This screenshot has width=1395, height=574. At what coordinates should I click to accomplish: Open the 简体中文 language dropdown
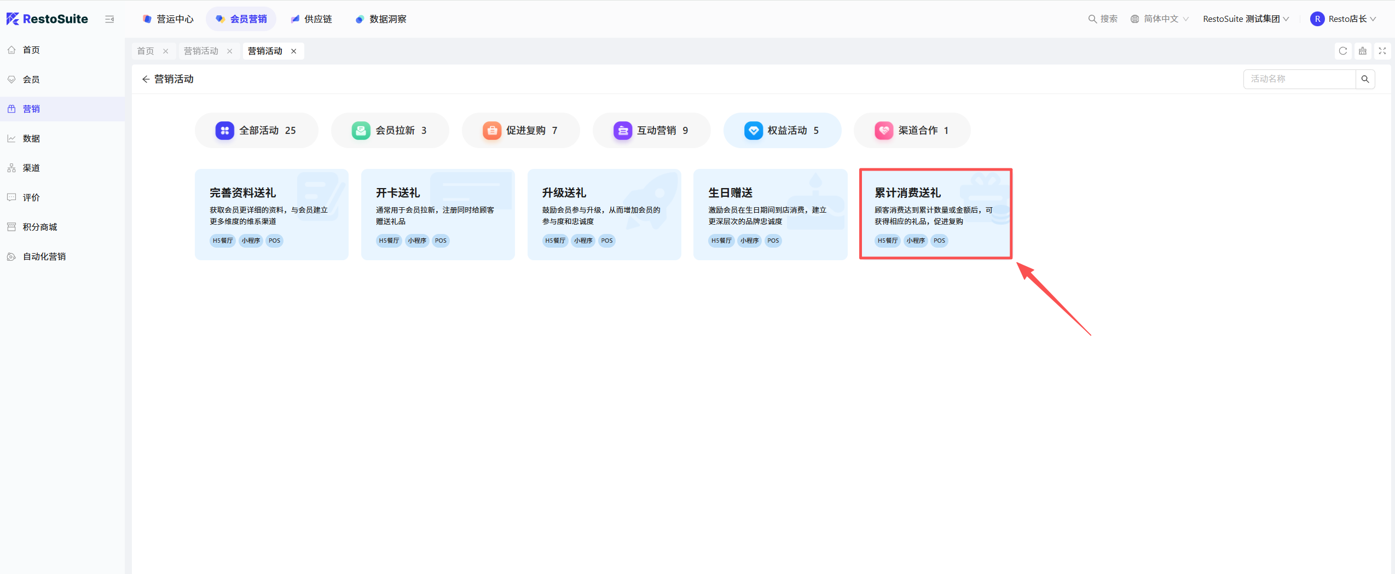(x=1160, y=19)
